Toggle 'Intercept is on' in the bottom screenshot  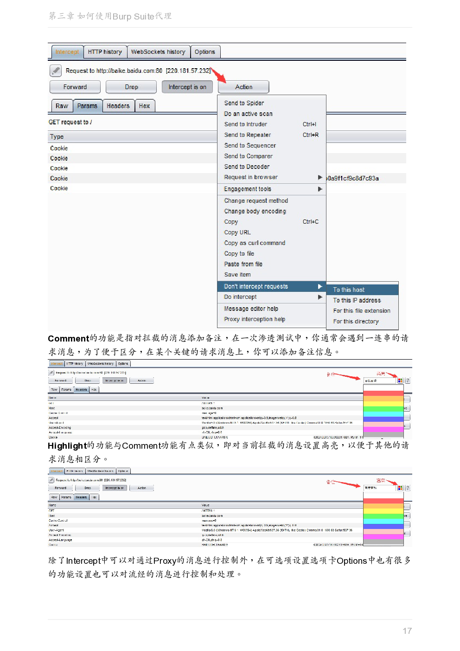click(x=114, y=488)
